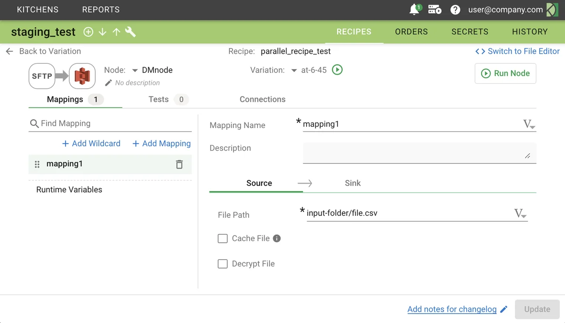Click the download arrow in the kitchen toolbar

(102, 32)
